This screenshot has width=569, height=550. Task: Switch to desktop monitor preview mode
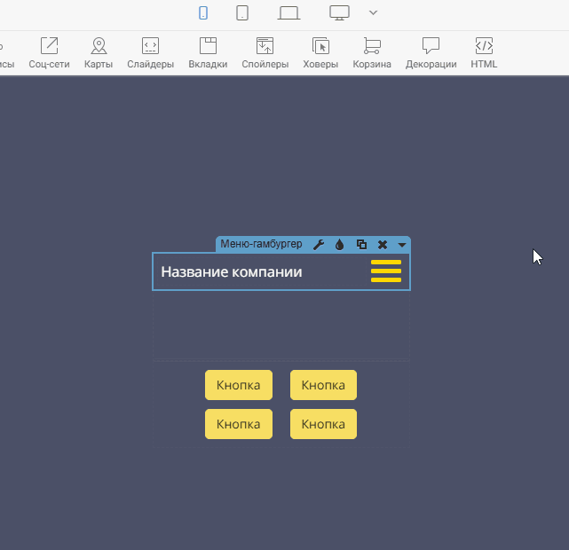339,12
